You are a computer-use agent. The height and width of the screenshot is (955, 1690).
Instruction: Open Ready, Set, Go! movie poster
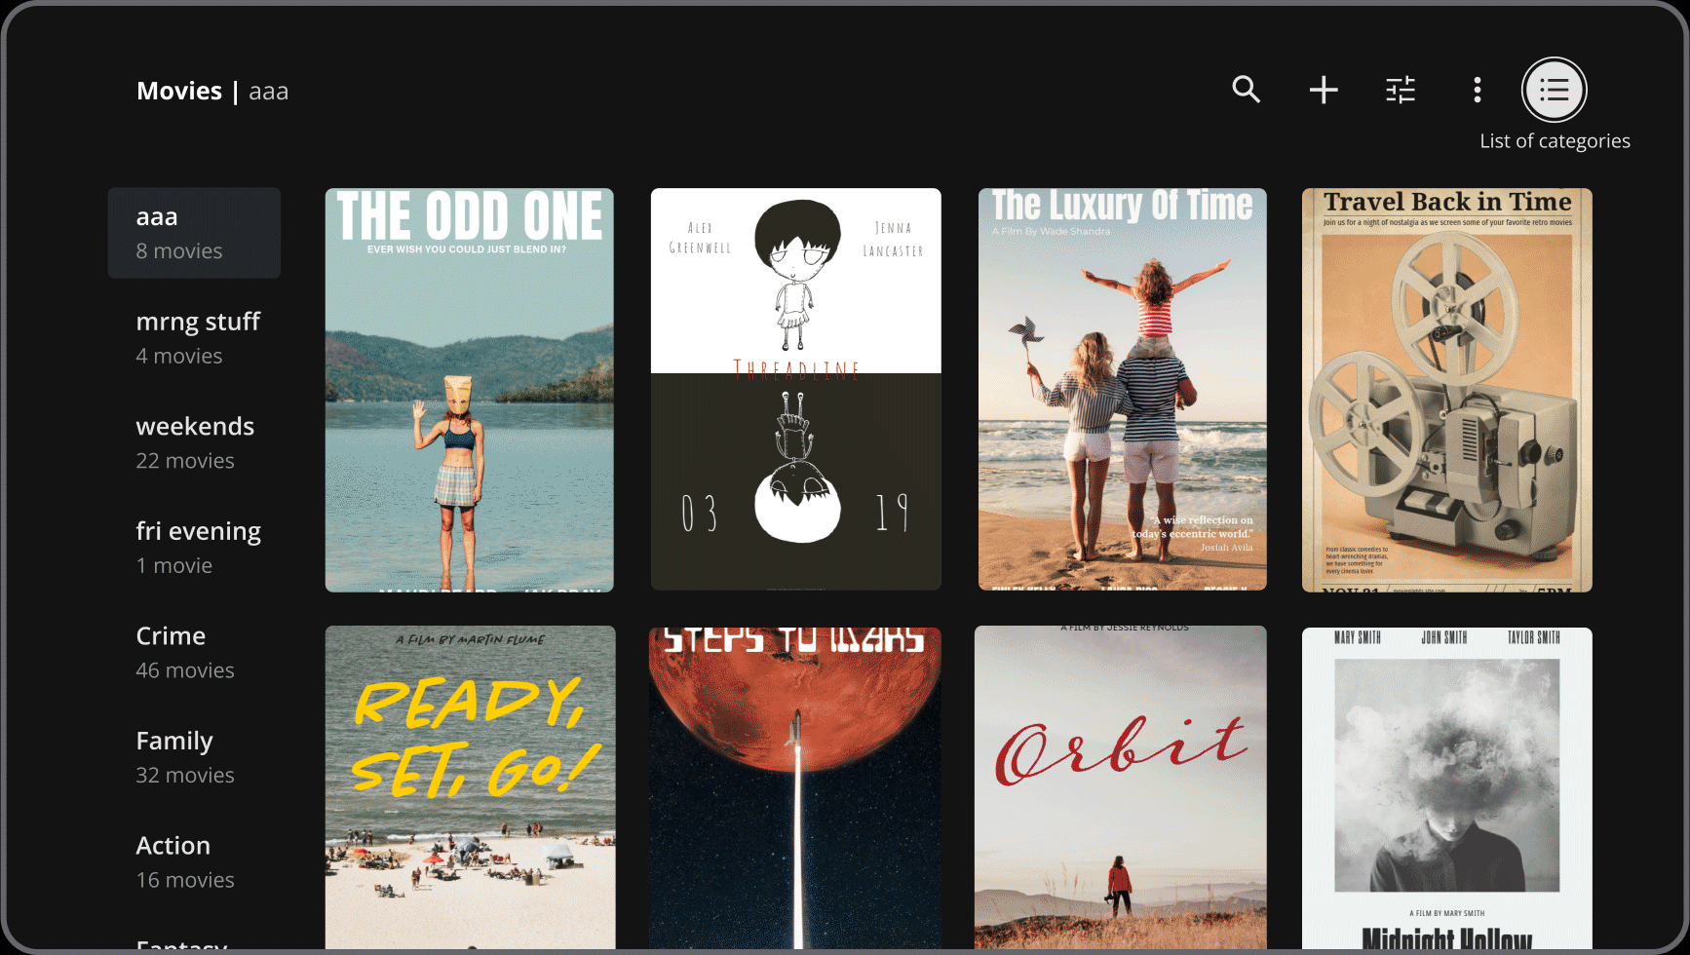(x=471, y=787)
